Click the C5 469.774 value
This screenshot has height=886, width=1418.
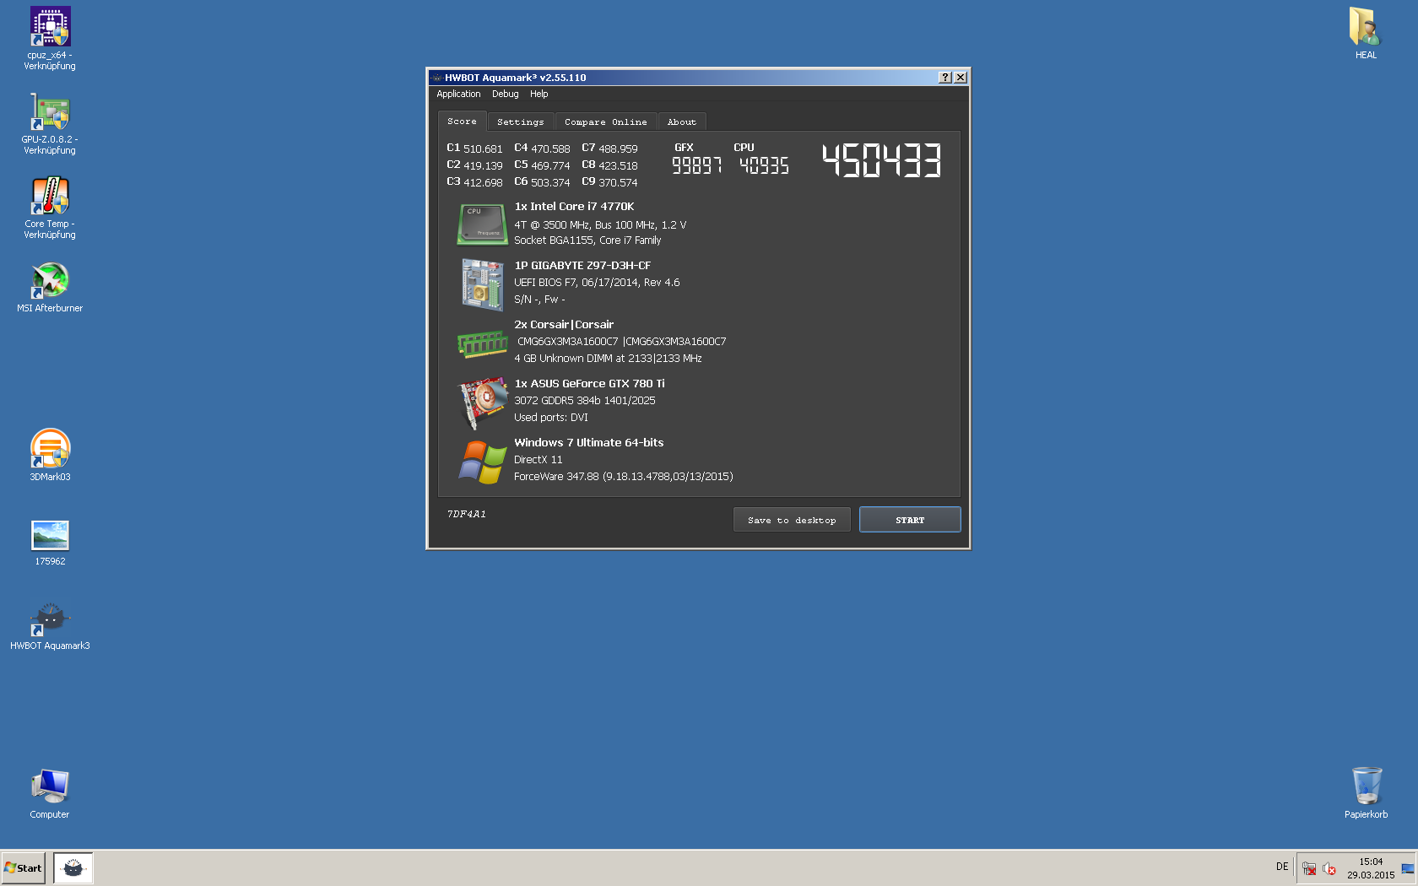tap(542, 165)
